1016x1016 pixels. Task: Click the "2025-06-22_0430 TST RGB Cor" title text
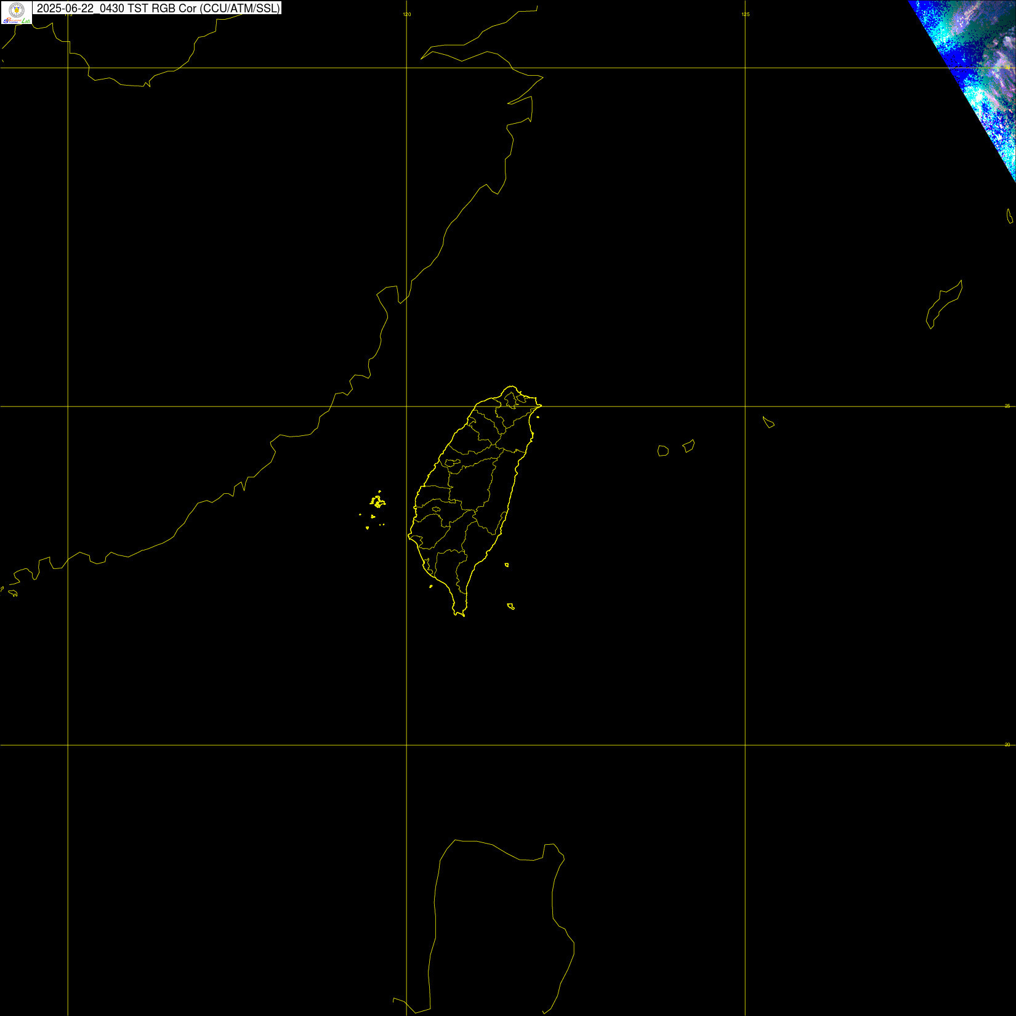point(117,9)
